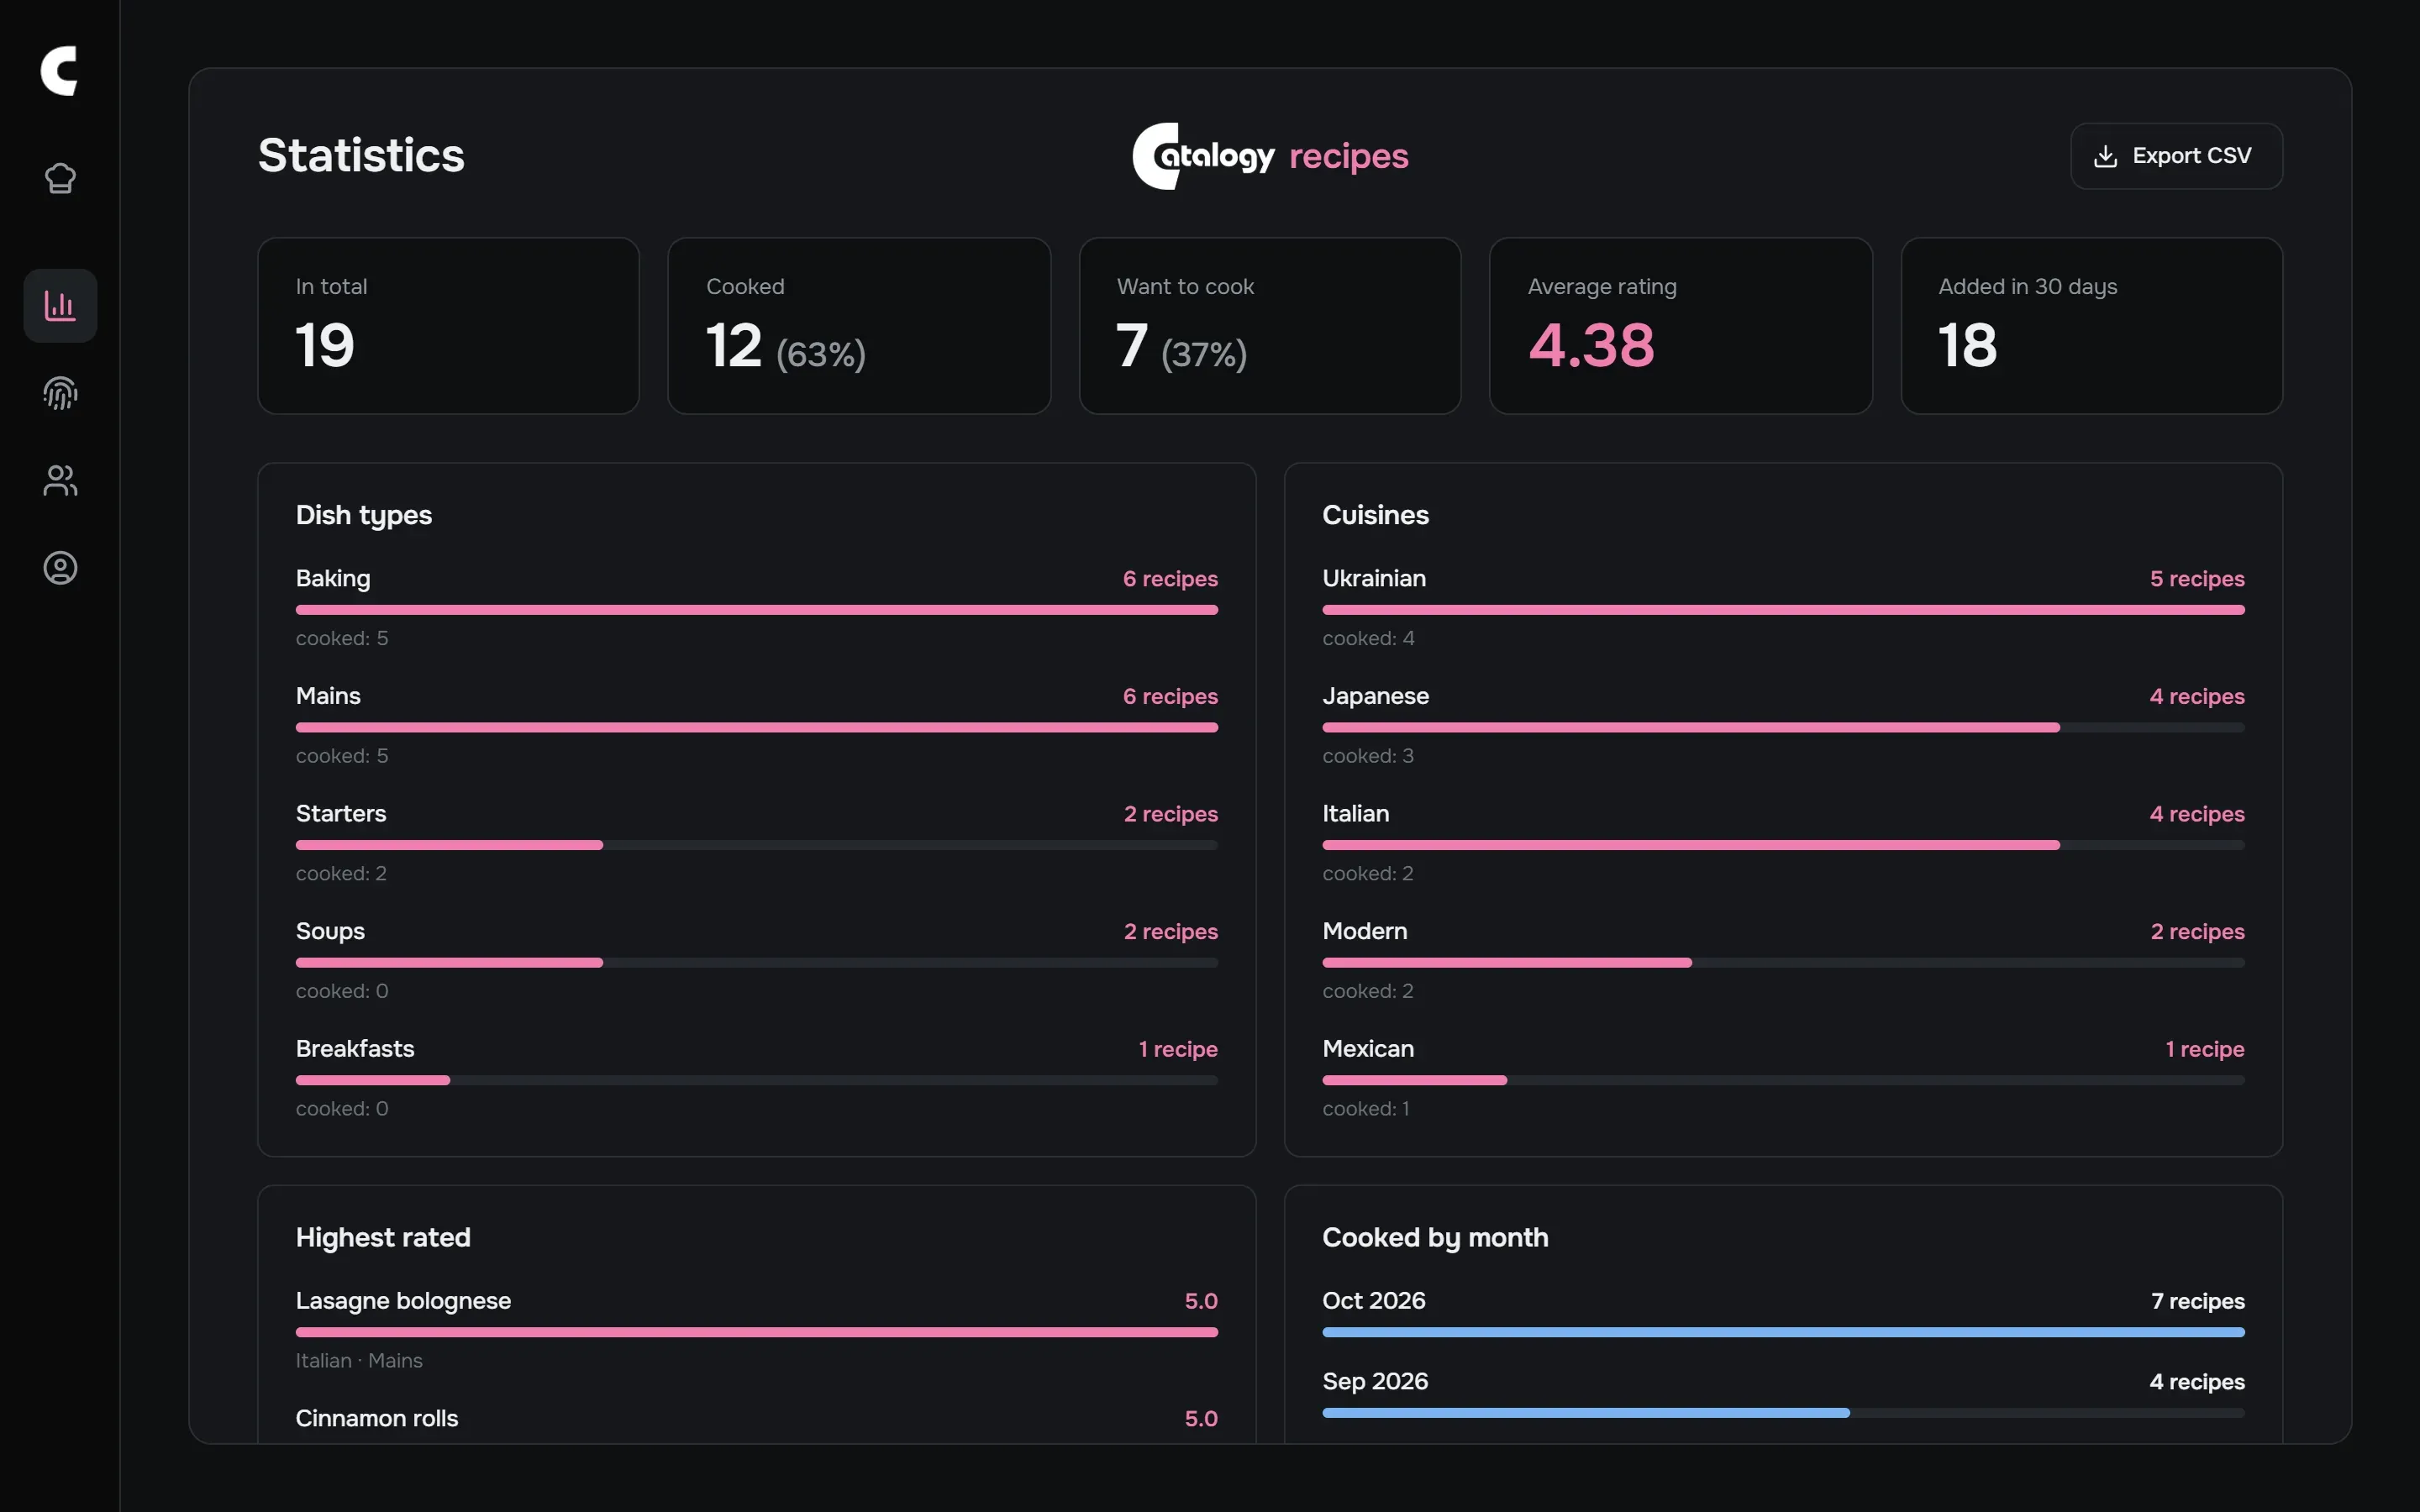Click the Cooked 12 (63%) card
The image size is (2420, 1512).
tap(859, 326)
